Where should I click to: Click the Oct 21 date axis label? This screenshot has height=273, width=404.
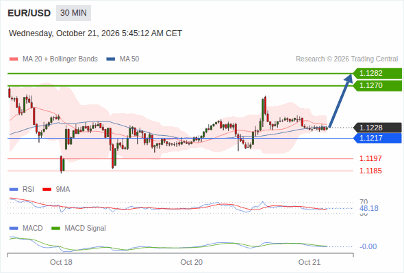tap(310, 262)
